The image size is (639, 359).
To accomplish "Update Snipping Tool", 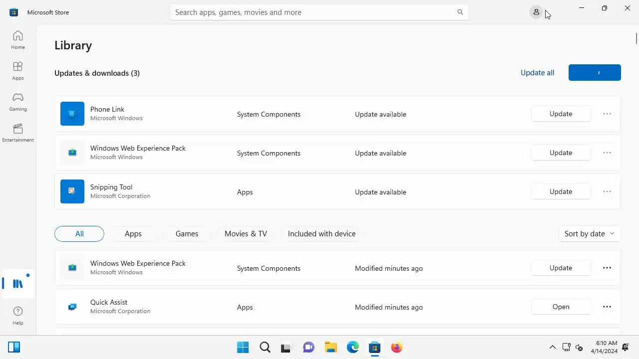I will click(561, 191).
